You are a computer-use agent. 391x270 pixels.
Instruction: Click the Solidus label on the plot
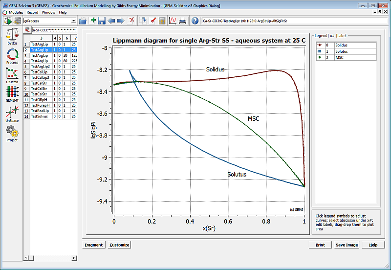[215, 69]
